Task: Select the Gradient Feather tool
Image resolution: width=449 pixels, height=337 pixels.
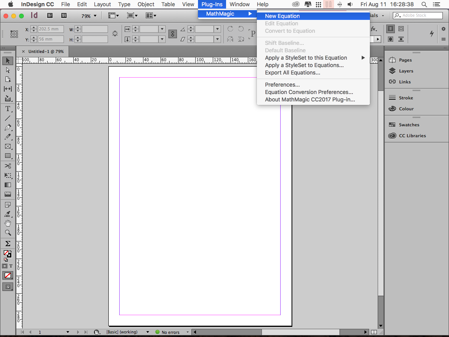Action: click(x=8, y=194)
